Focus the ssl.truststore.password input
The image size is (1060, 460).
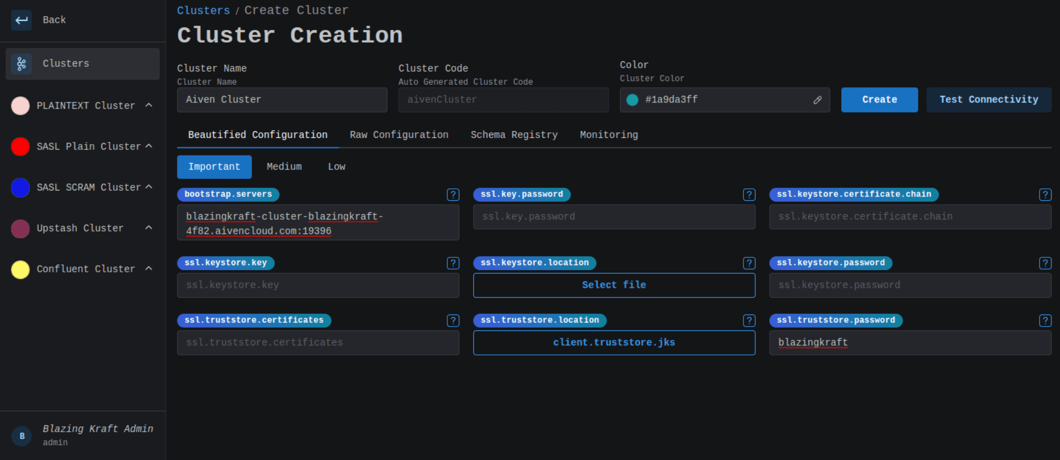point(910,343)
